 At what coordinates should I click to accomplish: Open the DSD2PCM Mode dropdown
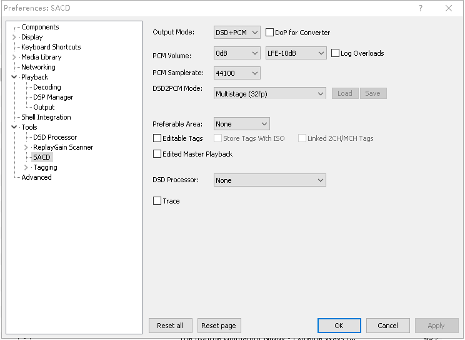269,93
